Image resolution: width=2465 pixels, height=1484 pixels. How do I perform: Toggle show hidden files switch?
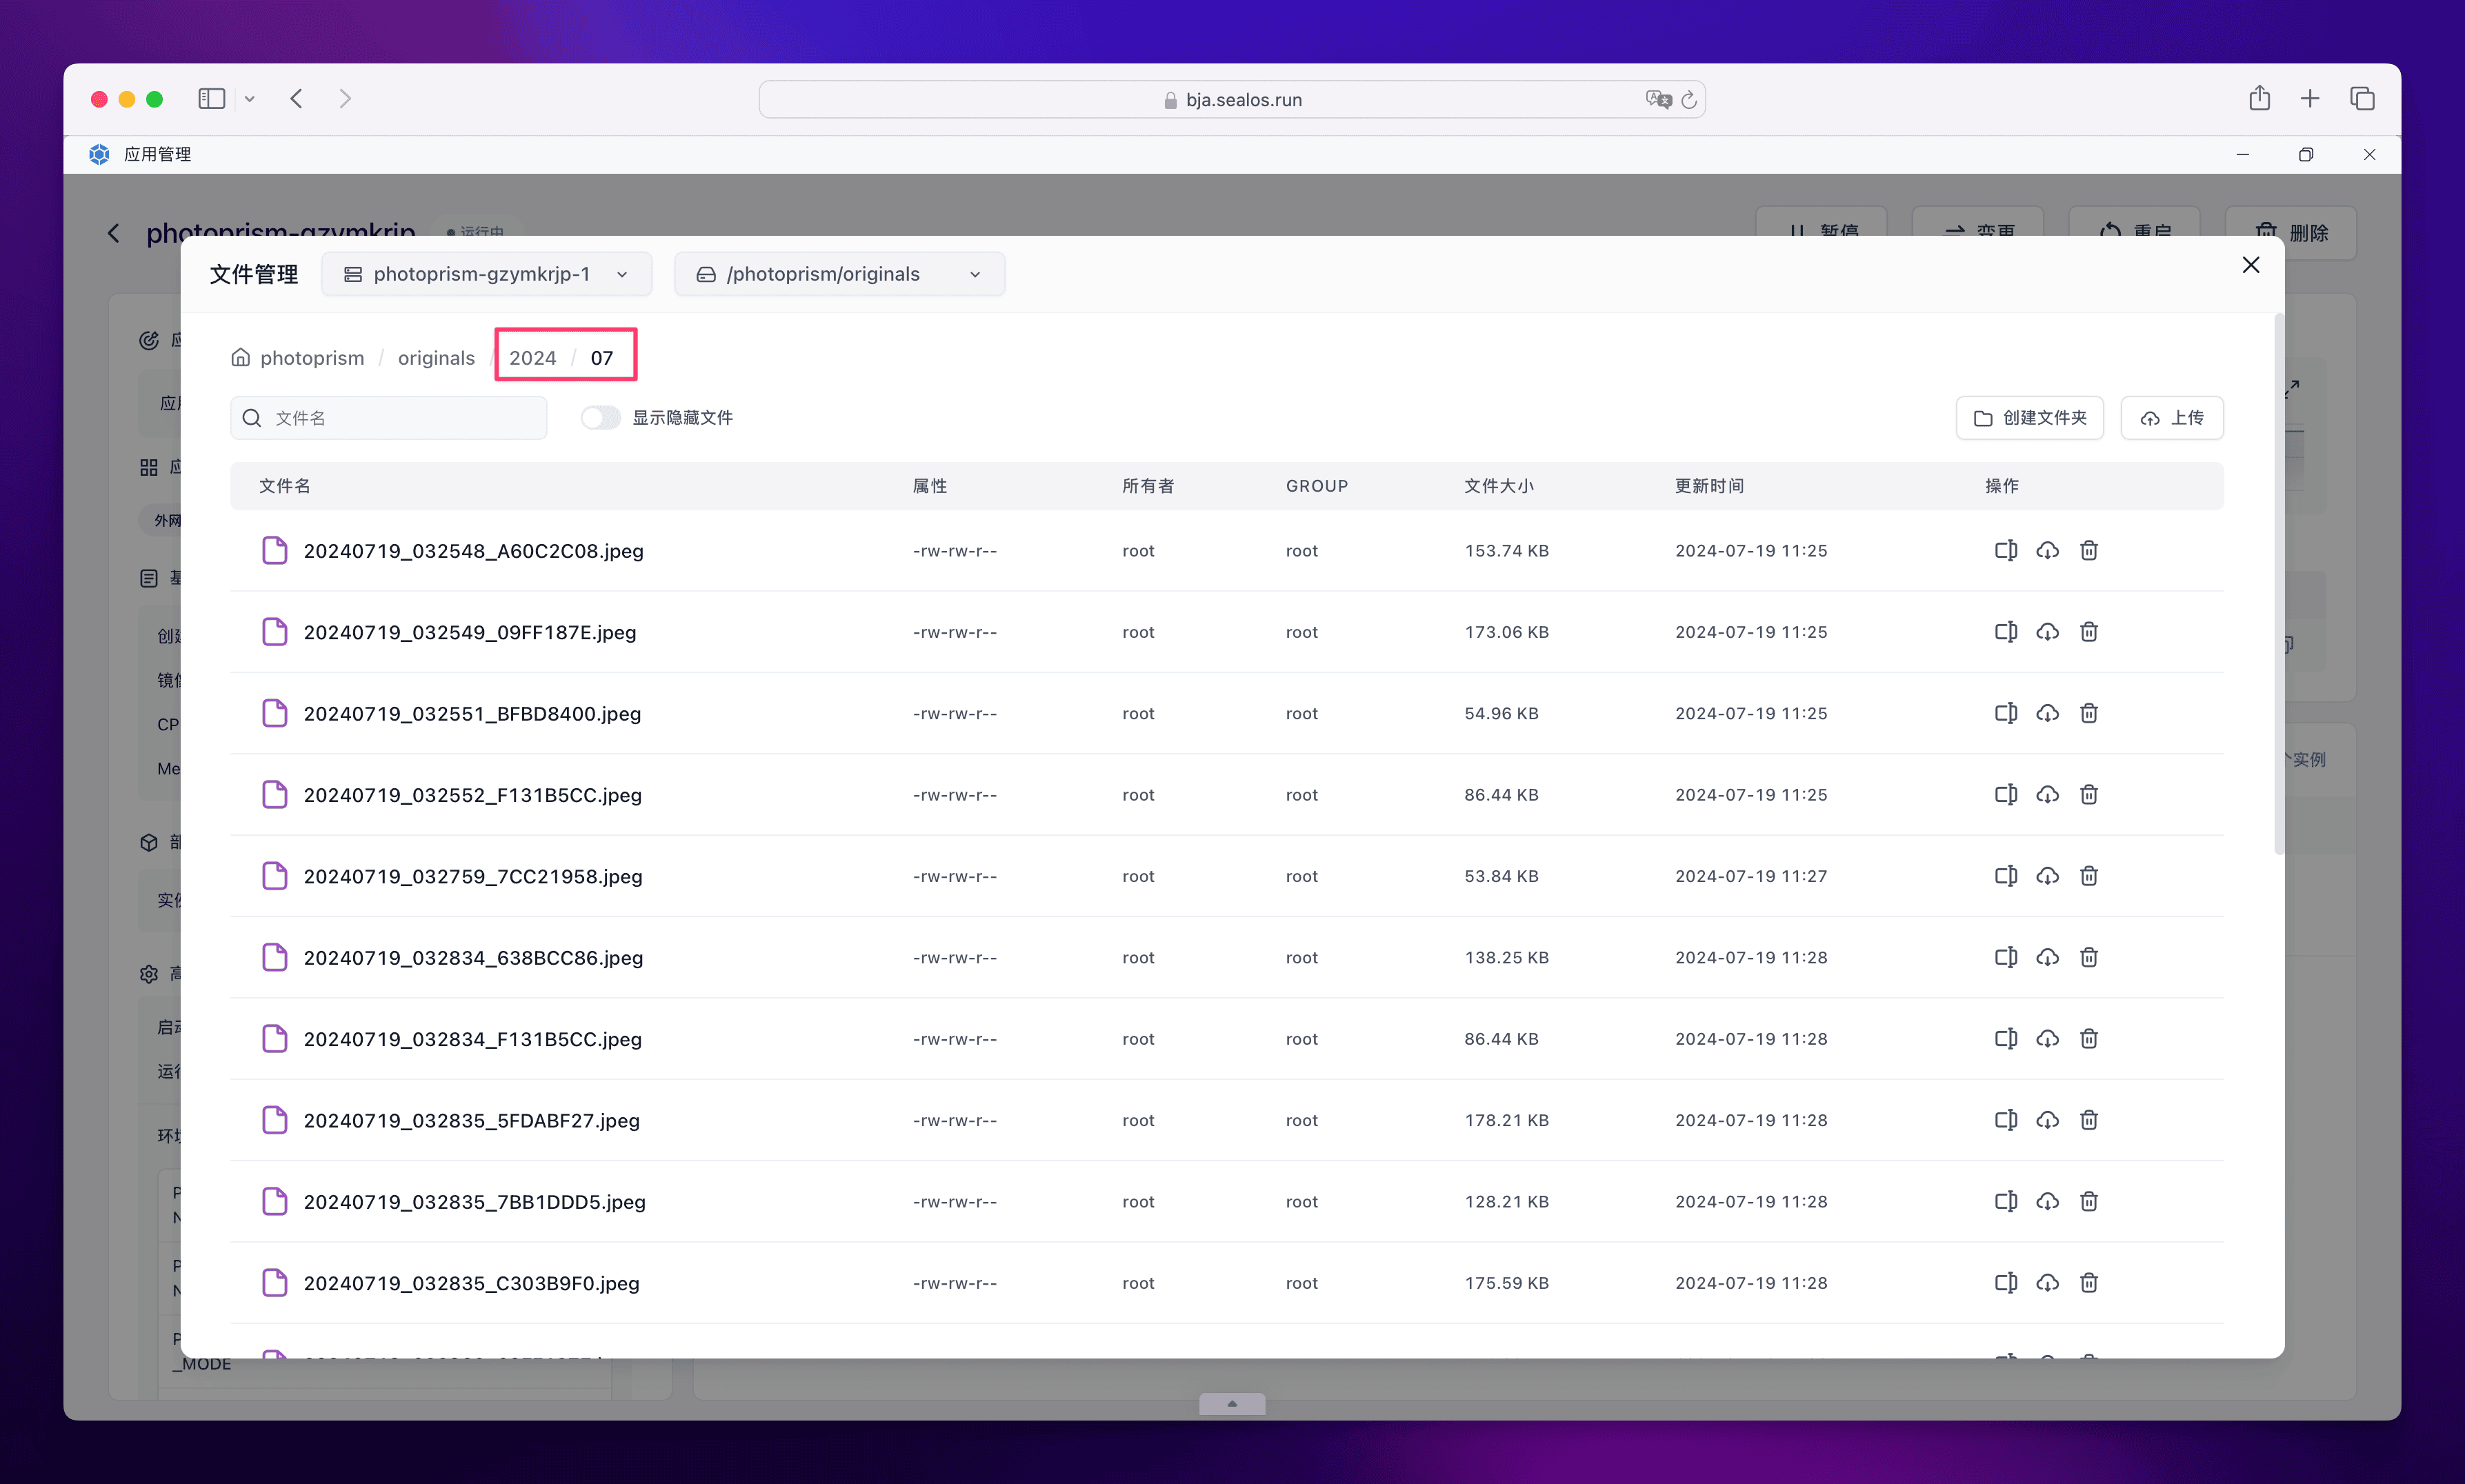600,418
